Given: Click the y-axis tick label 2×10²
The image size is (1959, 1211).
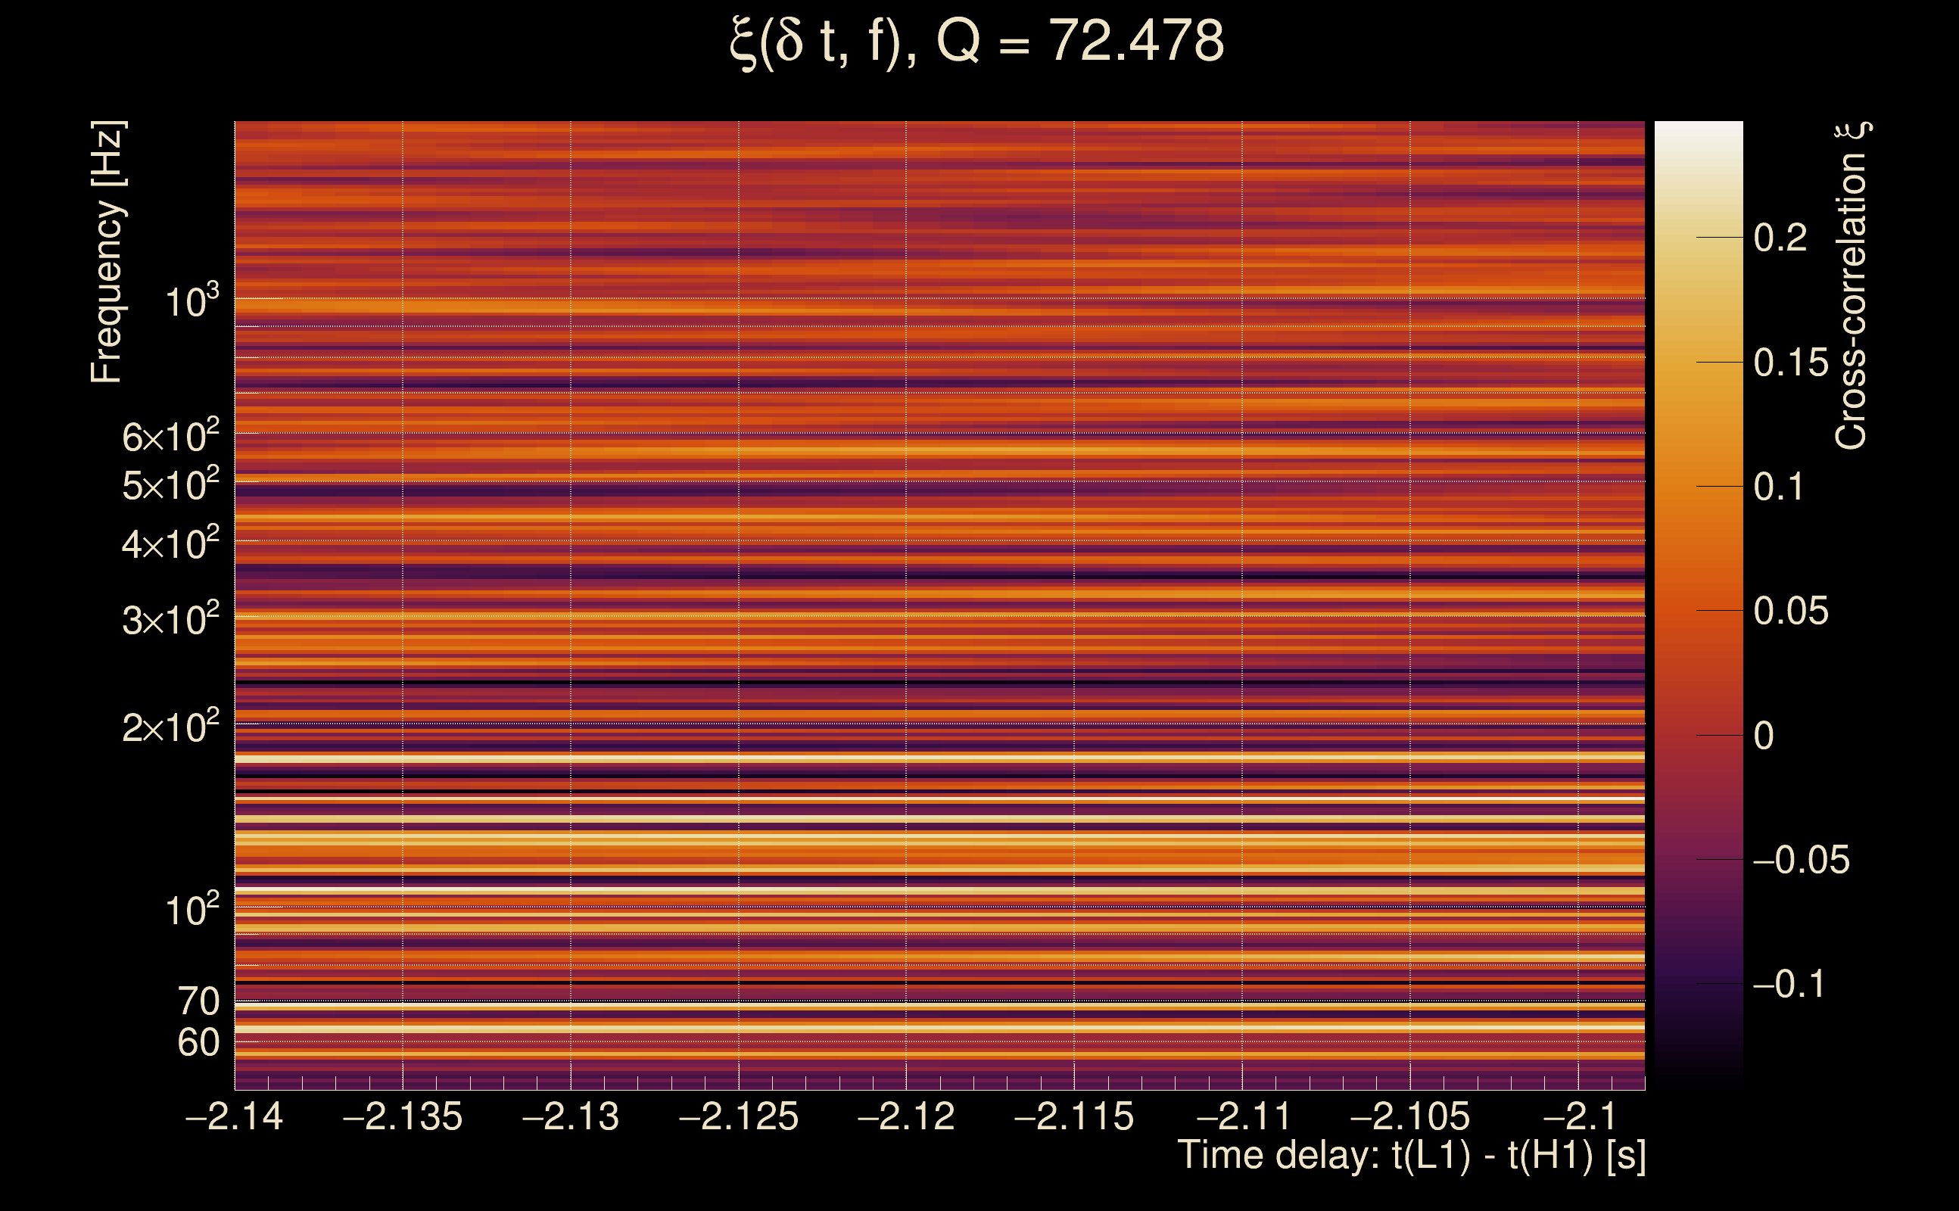Looking at the screenshot, I should pyautogui.click(x=170, y=728).
